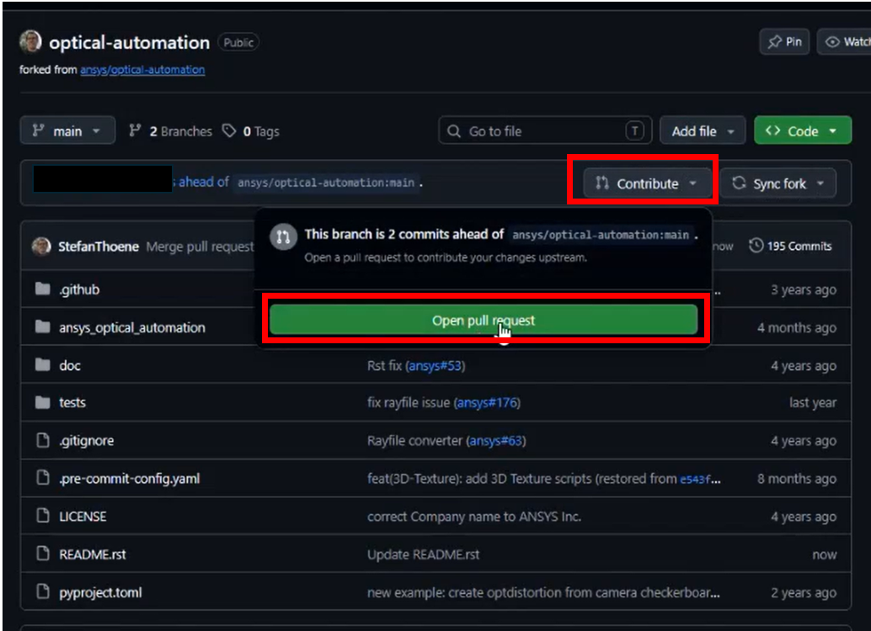Open the .github folder
This screenshot has width=871, height=631.
tap(79, 289)
